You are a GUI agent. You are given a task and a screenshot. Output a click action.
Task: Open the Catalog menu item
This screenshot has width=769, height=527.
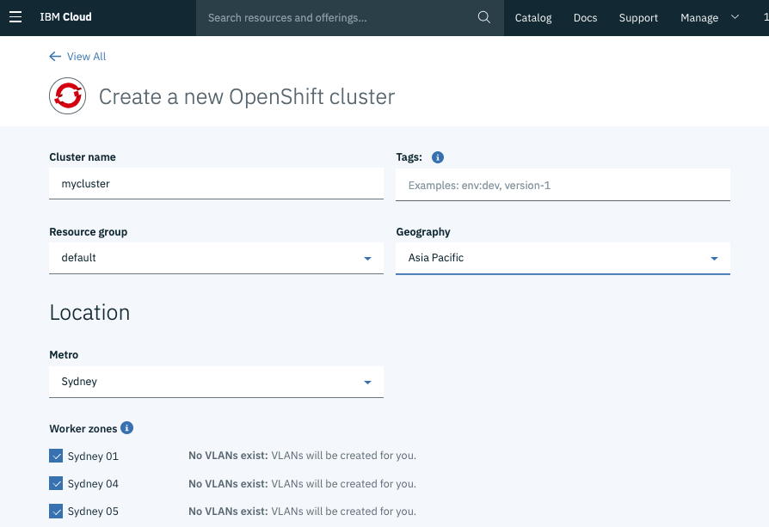point(533,18)
